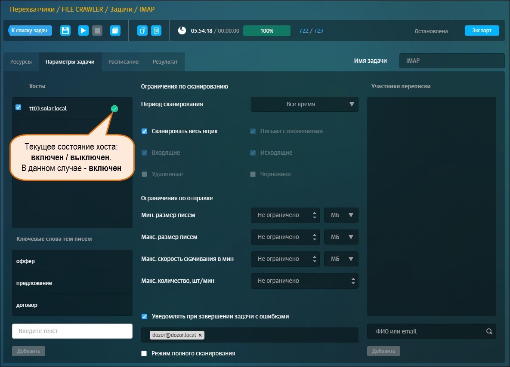Click FILE CRAWLER in breadcrumb

82,9
